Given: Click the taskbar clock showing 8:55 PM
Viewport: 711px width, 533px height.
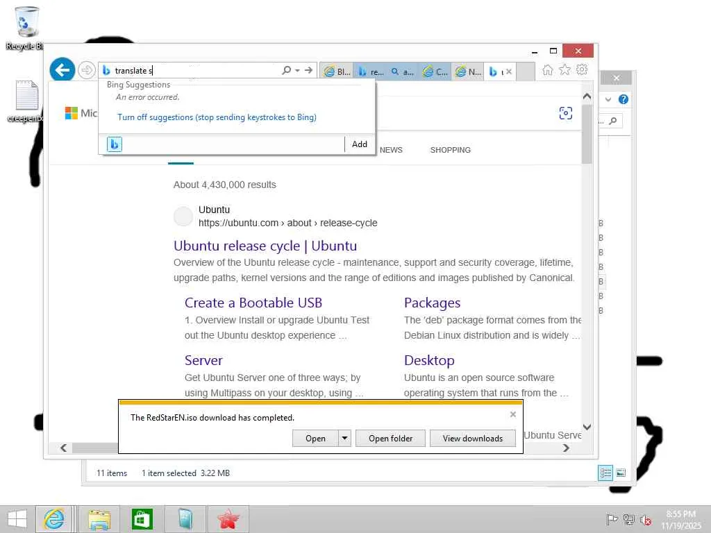Looking at the screenshot, I should pyautogui.click(x=681, y=519).
